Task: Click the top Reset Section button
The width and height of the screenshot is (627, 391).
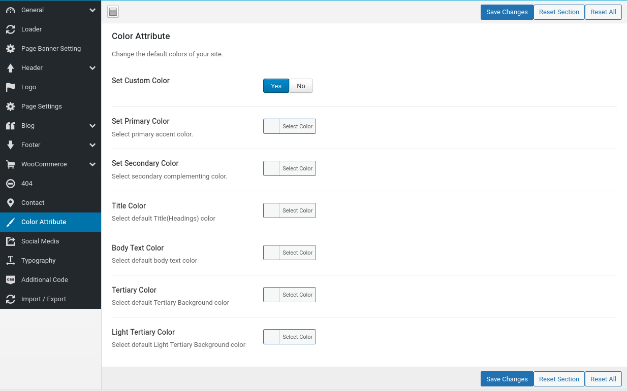Action: click(x=559, y=12)
